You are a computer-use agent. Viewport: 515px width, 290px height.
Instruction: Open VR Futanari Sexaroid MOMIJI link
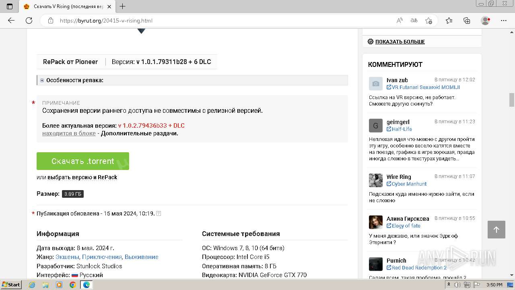(426, 87)
